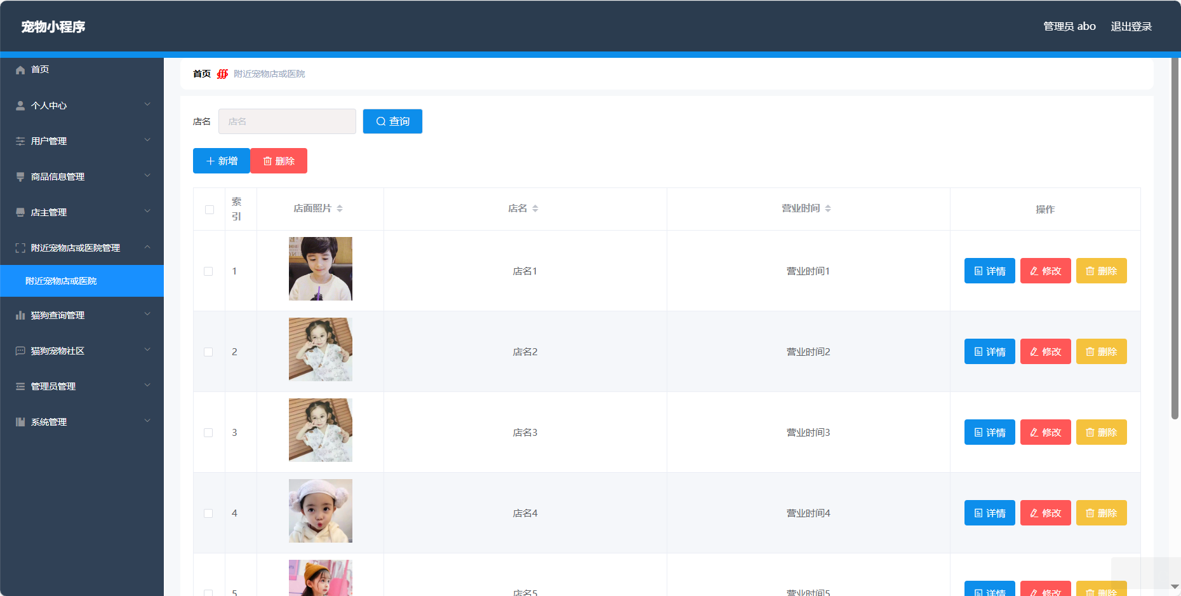Viewport: 1181px width, 596px height.
Task: Click yellow 删除 for 店名2
Action: [x=1102, y=351]
